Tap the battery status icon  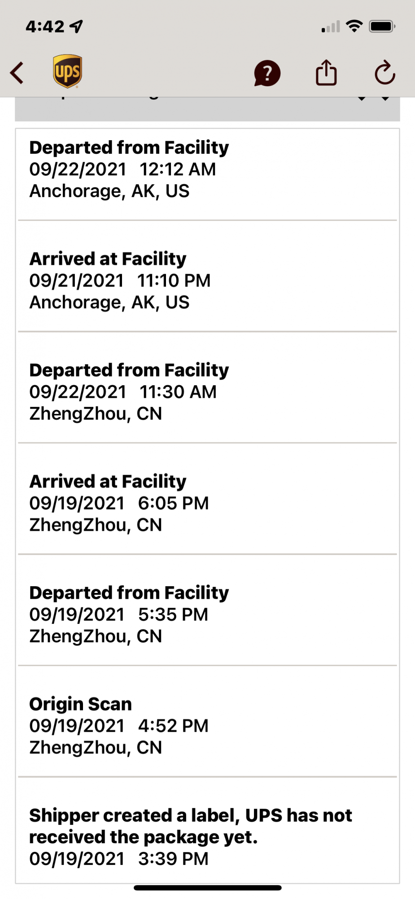[382, 27]
